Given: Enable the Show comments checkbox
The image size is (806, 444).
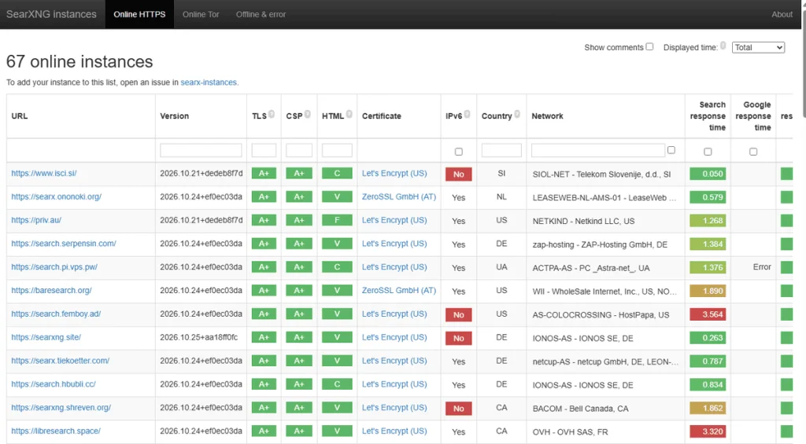Looking at the screenshot, I should coord(649,46).
